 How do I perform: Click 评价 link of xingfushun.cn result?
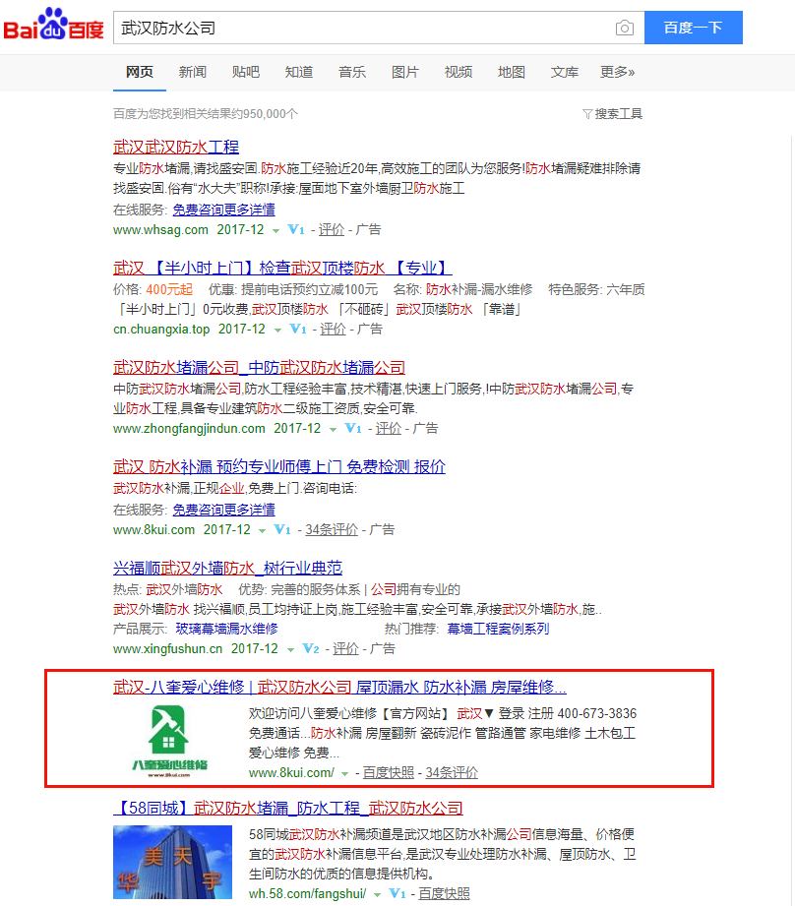[x=346, y=649]
